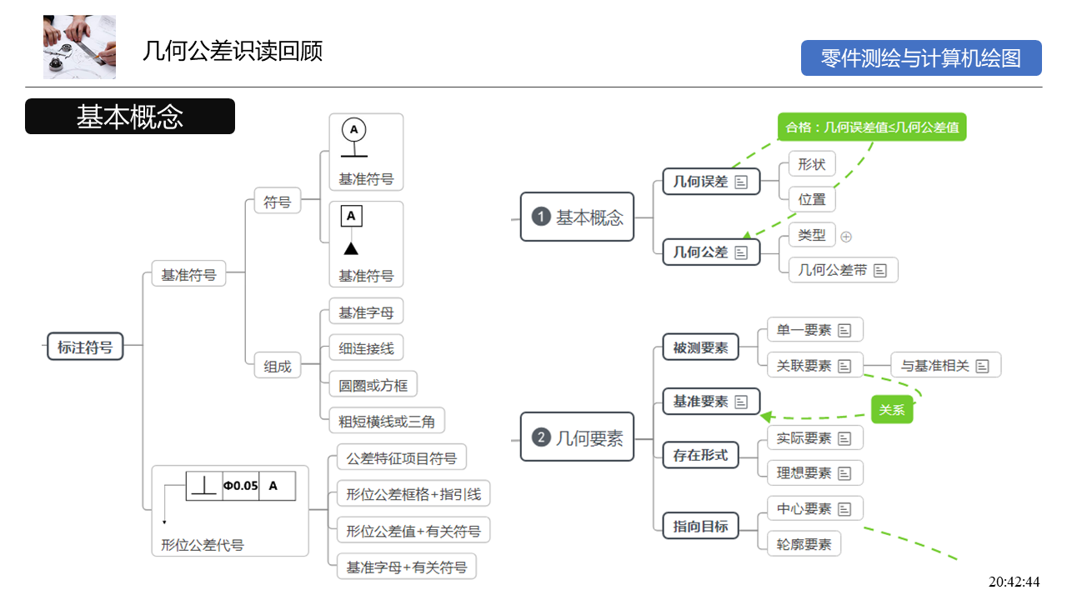Click the note icon on 几何公差带
The width and height of the screenshot is (1067, 600).
click(x=880, y=270)
